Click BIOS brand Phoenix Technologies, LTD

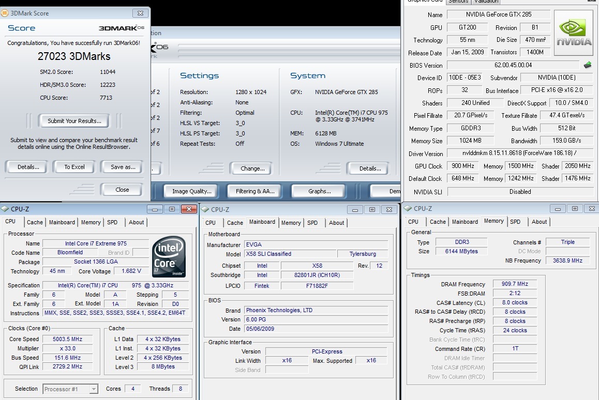tap(316, 310)
